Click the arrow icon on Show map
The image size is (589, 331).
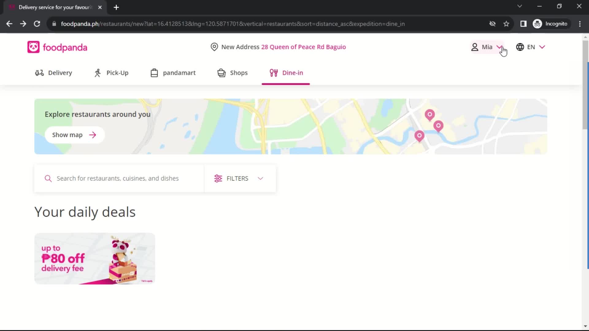(x=93, y=135)
